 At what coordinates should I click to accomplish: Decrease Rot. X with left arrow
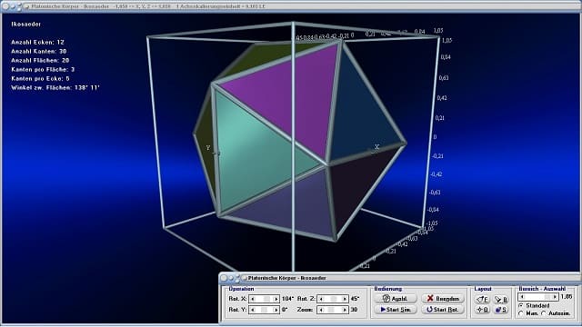point(253,299)
